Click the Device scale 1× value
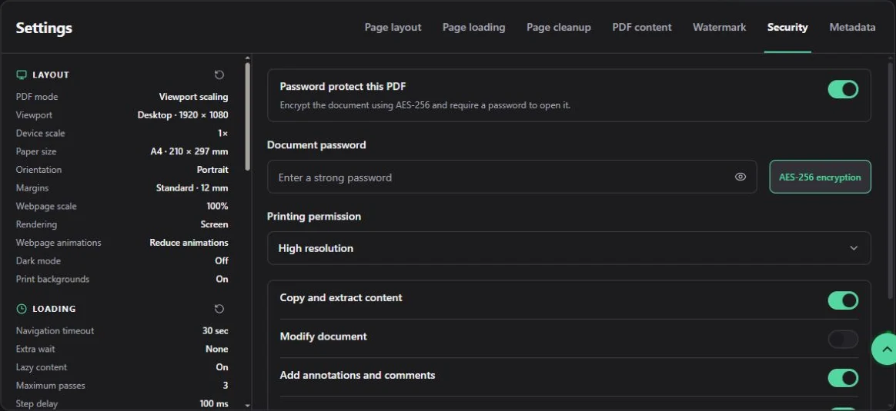The height and width of the screenshot is (411, 896). tap(223, 134)
